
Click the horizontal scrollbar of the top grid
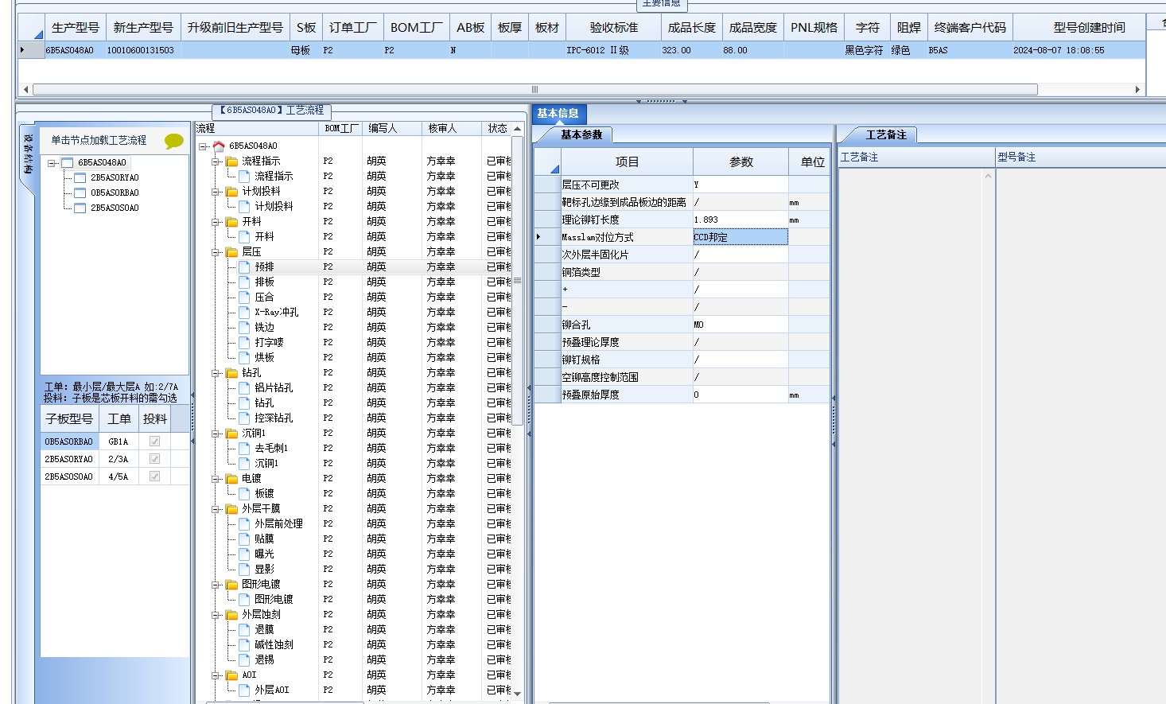tap(534, 89)
